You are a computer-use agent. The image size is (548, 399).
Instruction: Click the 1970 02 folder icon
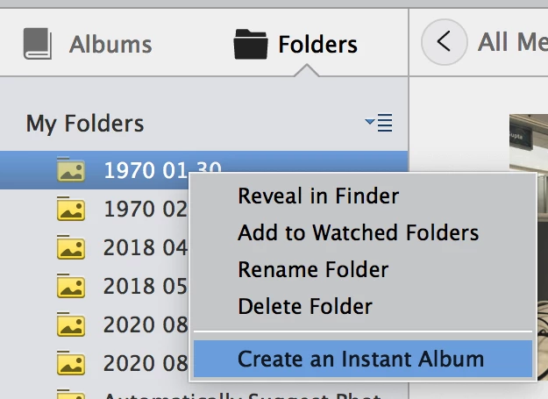(x=71, y=209)
